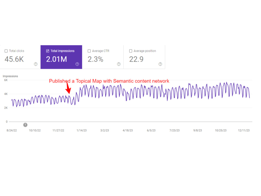Image resolution: width=261 pixels, height=196 pixels.
Task: Click the 8/24/22 date label
Action: coord(12,130)
